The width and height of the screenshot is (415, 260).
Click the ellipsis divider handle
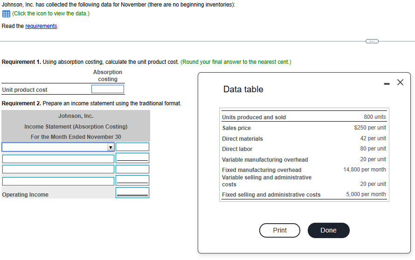coord(372,41)
